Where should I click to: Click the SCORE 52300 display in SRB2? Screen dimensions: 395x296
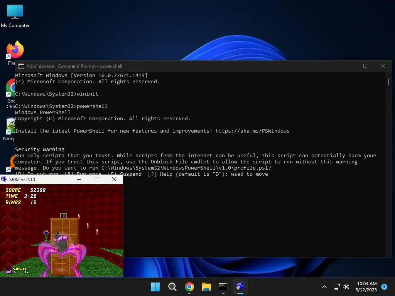click(26, 190)
